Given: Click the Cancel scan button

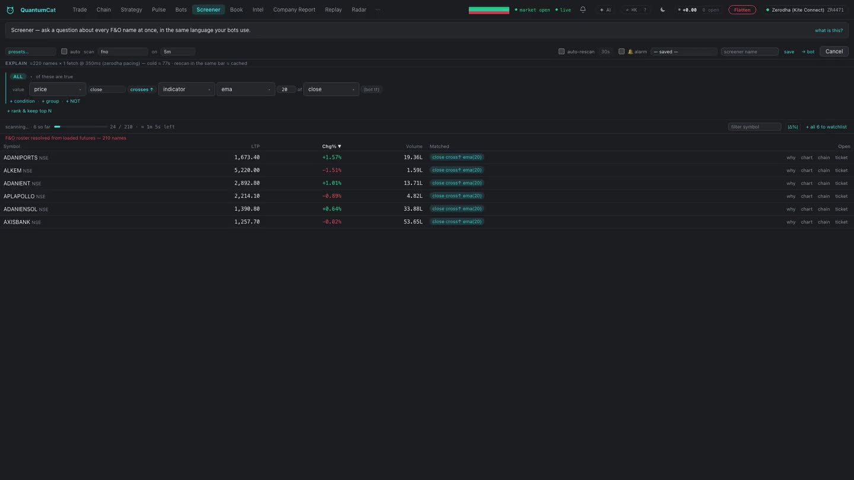Looking at the screenshot, I should click(834, 52).
